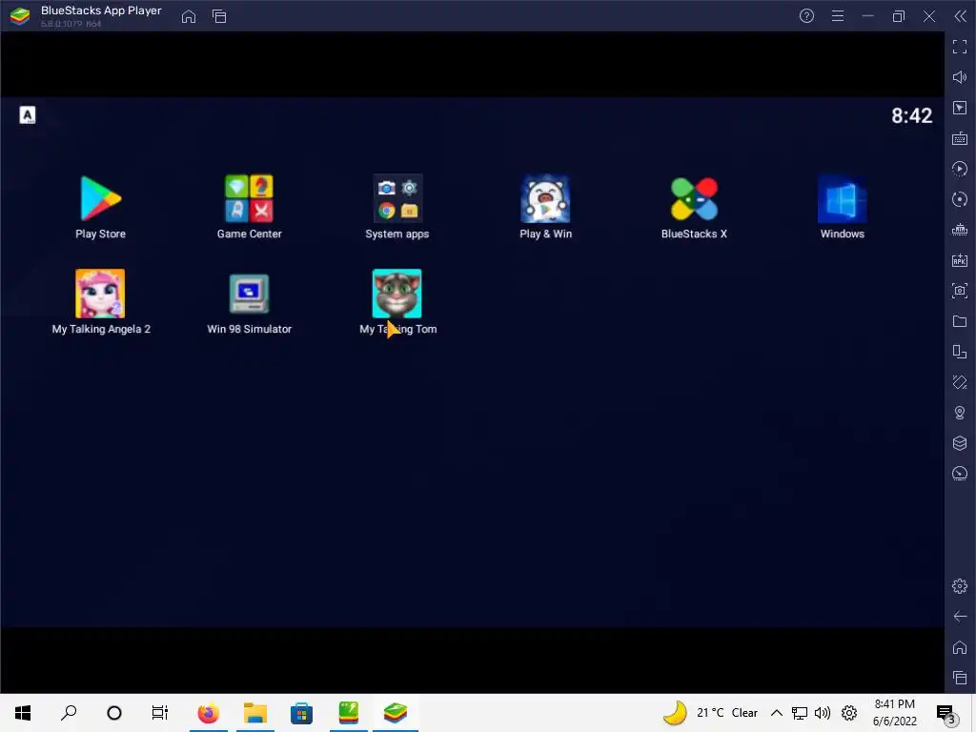Open Task View in the taskbar
The width and height of the screenshot is (976, 732).
[160, 713]
